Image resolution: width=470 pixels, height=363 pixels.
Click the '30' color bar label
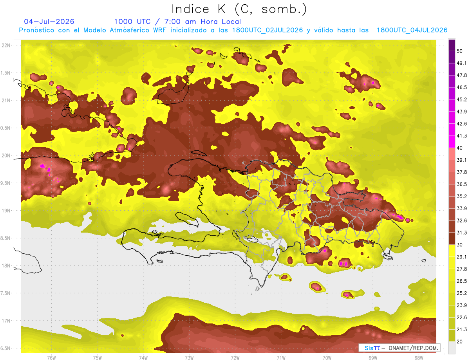tap(459, 244)
